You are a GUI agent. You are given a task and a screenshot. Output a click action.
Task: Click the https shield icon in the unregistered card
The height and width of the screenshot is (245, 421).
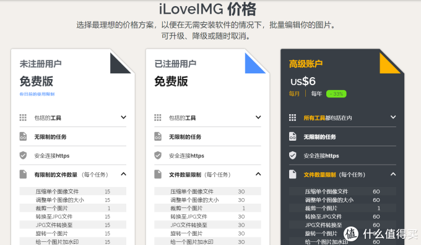click(23, 156)
